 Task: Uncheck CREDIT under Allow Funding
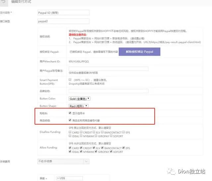[81, 148]
